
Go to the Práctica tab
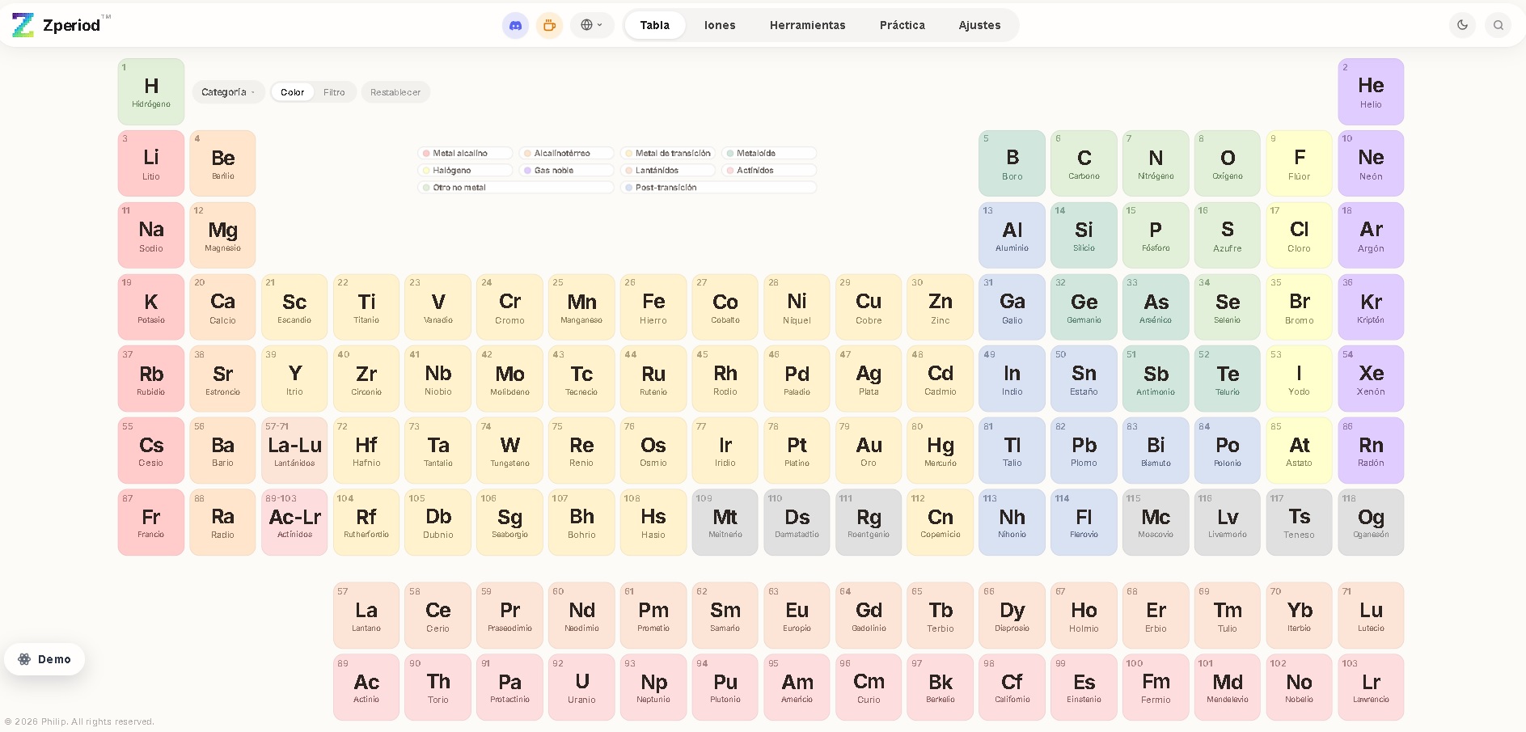pos(902,25)
